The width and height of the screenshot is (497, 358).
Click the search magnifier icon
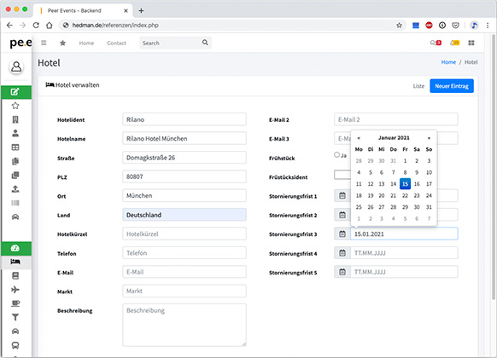click(x=205, y=43)
